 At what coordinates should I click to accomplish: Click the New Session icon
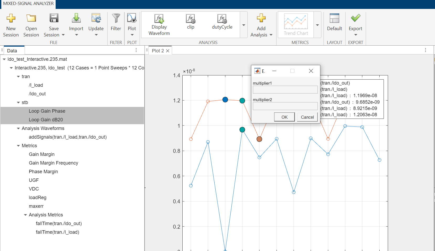pyautogui.click(x=11, y=18)
